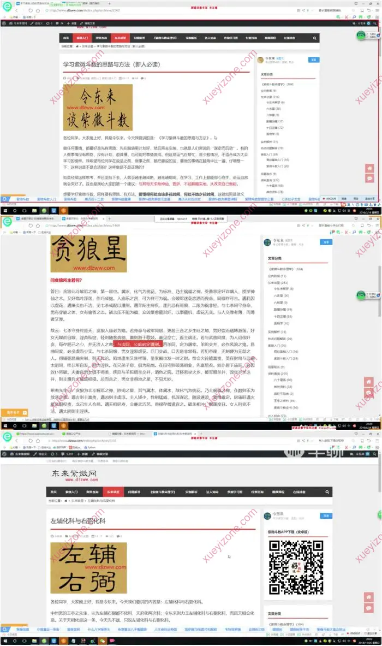Switch to the first tab in the 左辅化科 window
382x646 pixels.
[x=37, y=434]
